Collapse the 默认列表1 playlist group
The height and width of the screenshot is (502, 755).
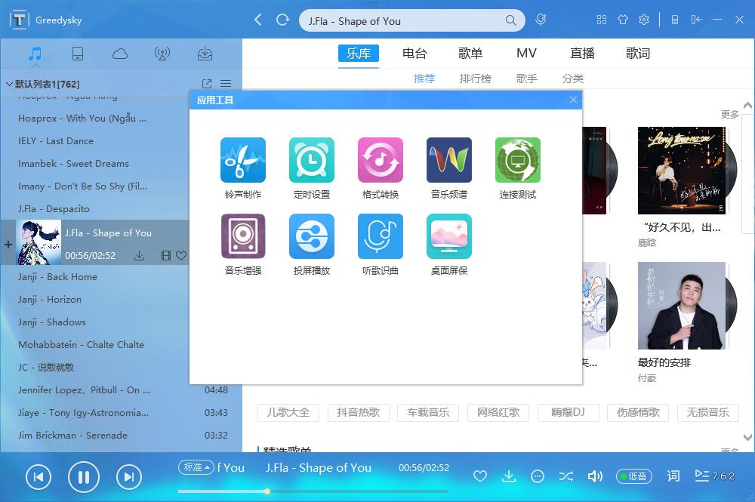9,84
